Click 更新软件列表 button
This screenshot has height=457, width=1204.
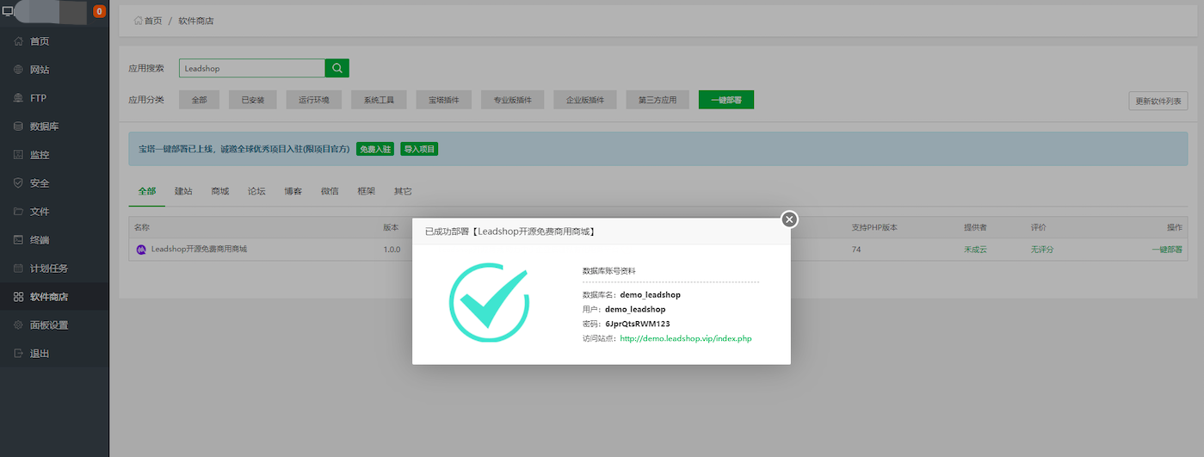tap(1158, 101)
